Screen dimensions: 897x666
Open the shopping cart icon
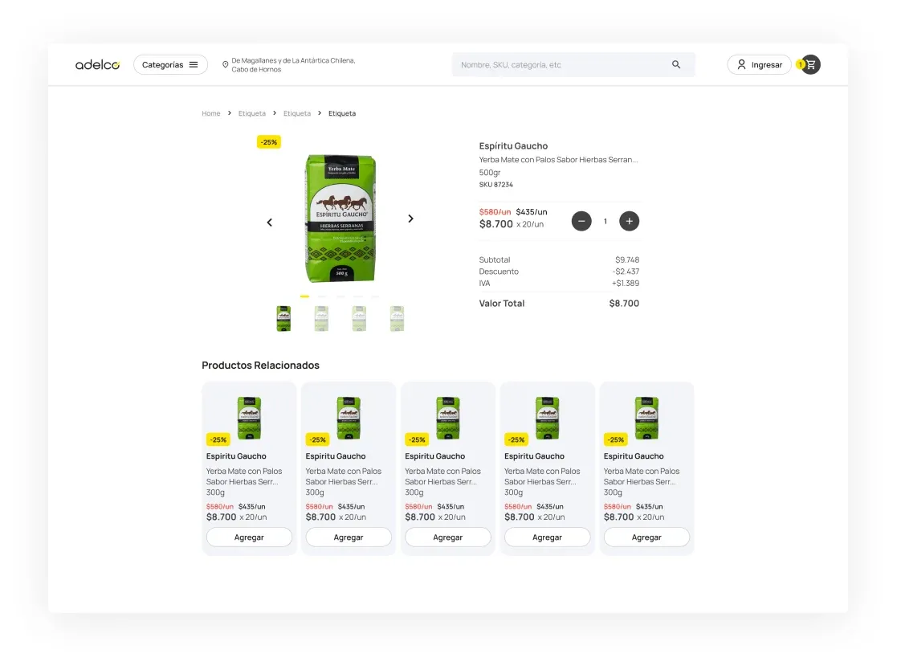click(811, 64)
